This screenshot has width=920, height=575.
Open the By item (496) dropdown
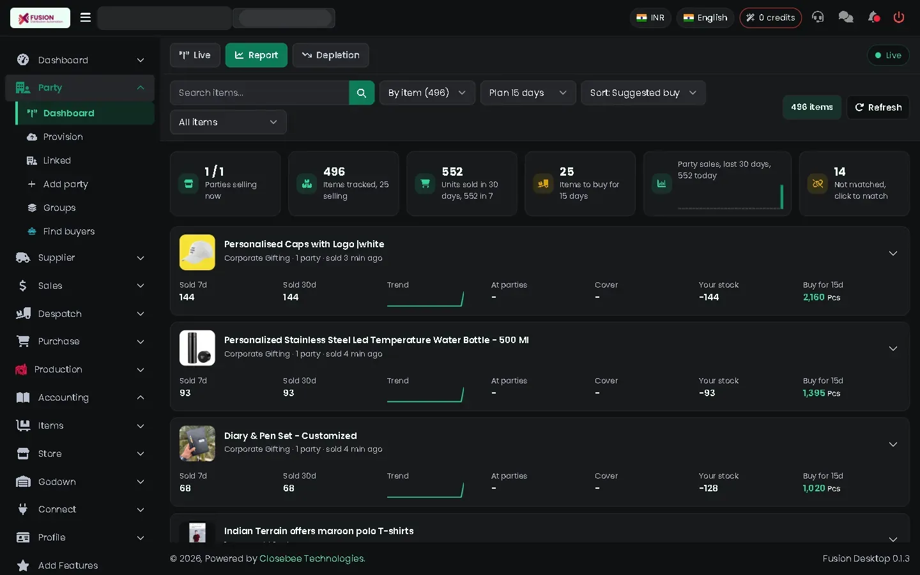427,93
